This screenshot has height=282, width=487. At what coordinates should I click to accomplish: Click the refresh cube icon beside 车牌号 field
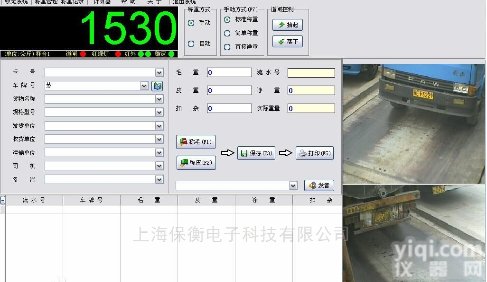(x=157, y=86)
